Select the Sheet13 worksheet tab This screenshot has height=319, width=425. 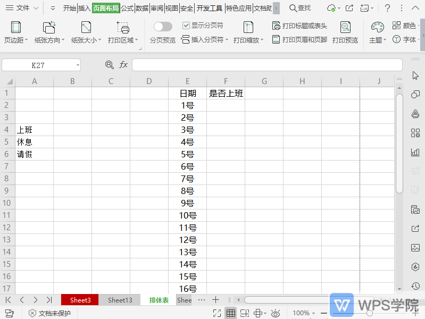coord(120,300)
